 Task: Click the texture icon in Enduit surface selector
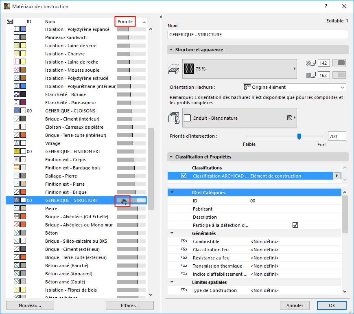(x=290, y=118)
